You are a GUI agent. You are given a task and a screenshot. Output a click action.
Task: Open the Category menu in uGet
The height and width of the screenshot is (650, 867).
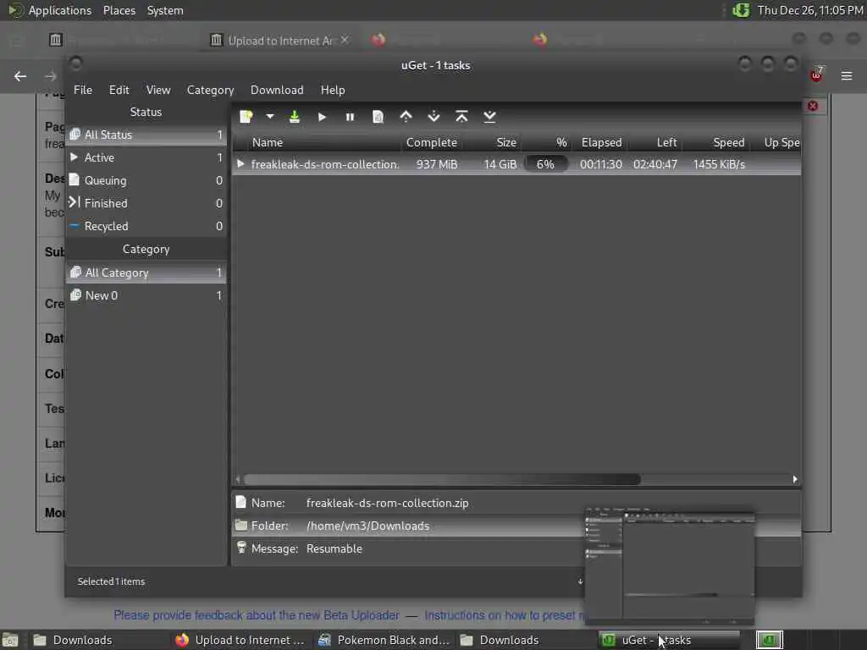coord(210,90)
